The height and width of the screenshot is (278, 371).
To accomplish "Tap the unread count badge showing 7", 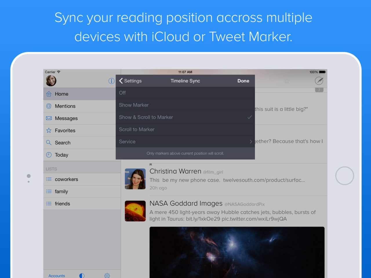I will [x=319, y=90].
